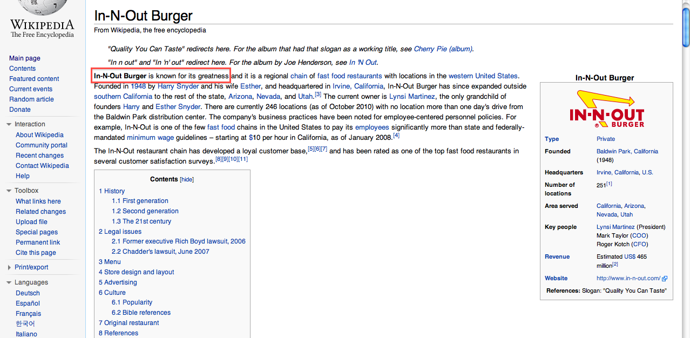Open Baldwin Park, California in infobox

pyautogui.click(x=627, y=152)
